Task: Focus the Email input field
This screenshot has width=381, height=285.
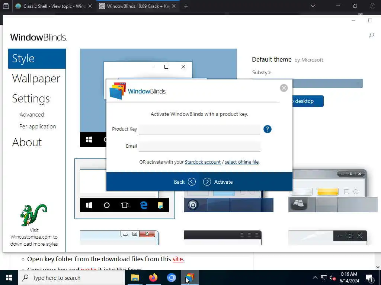Action: pos(199,146)
